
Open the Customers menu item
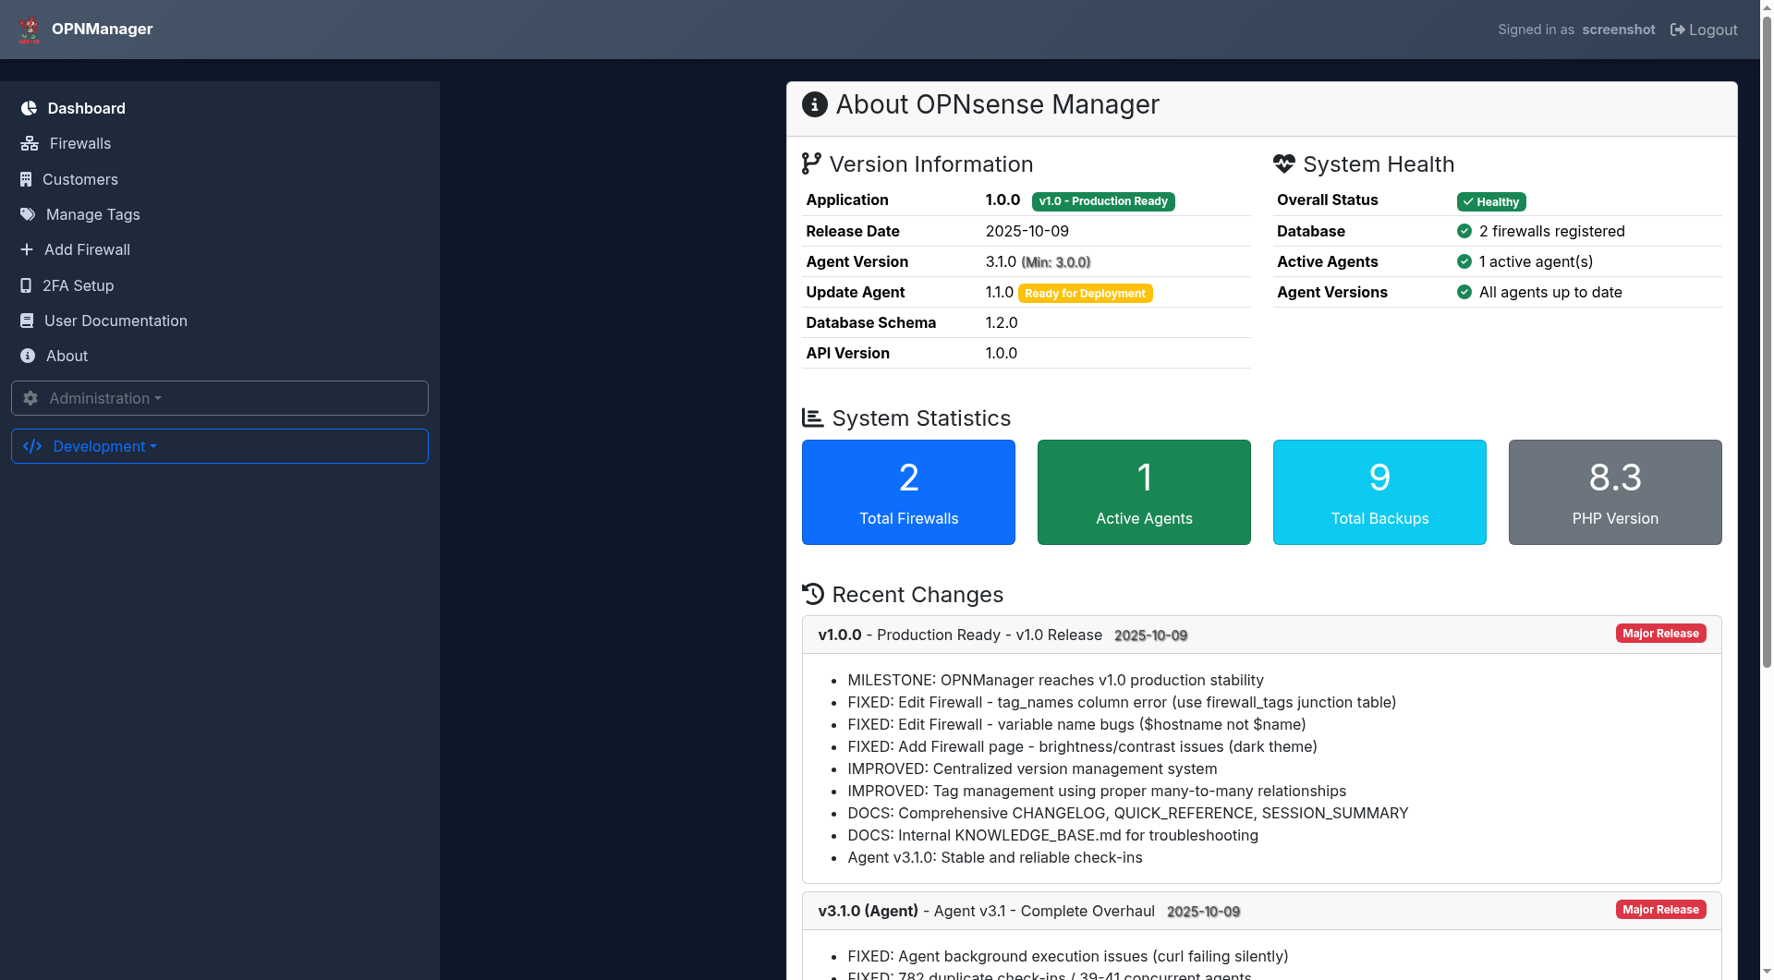pyautogui.click(x=80, y=179)
